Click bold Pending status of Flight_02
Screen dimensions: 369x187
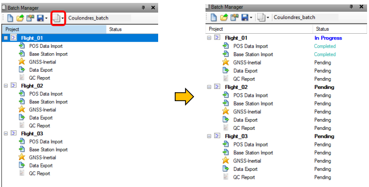(324, 87)
